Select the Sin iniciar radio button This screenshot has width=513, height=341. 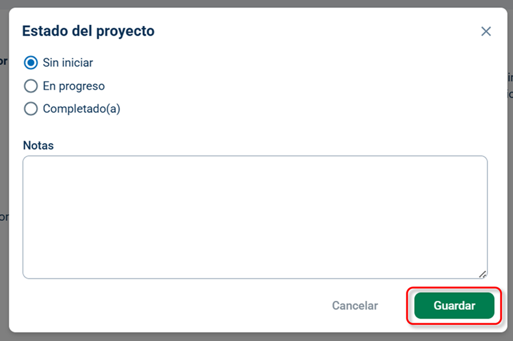pyautogui.click(x=31, y=63)
